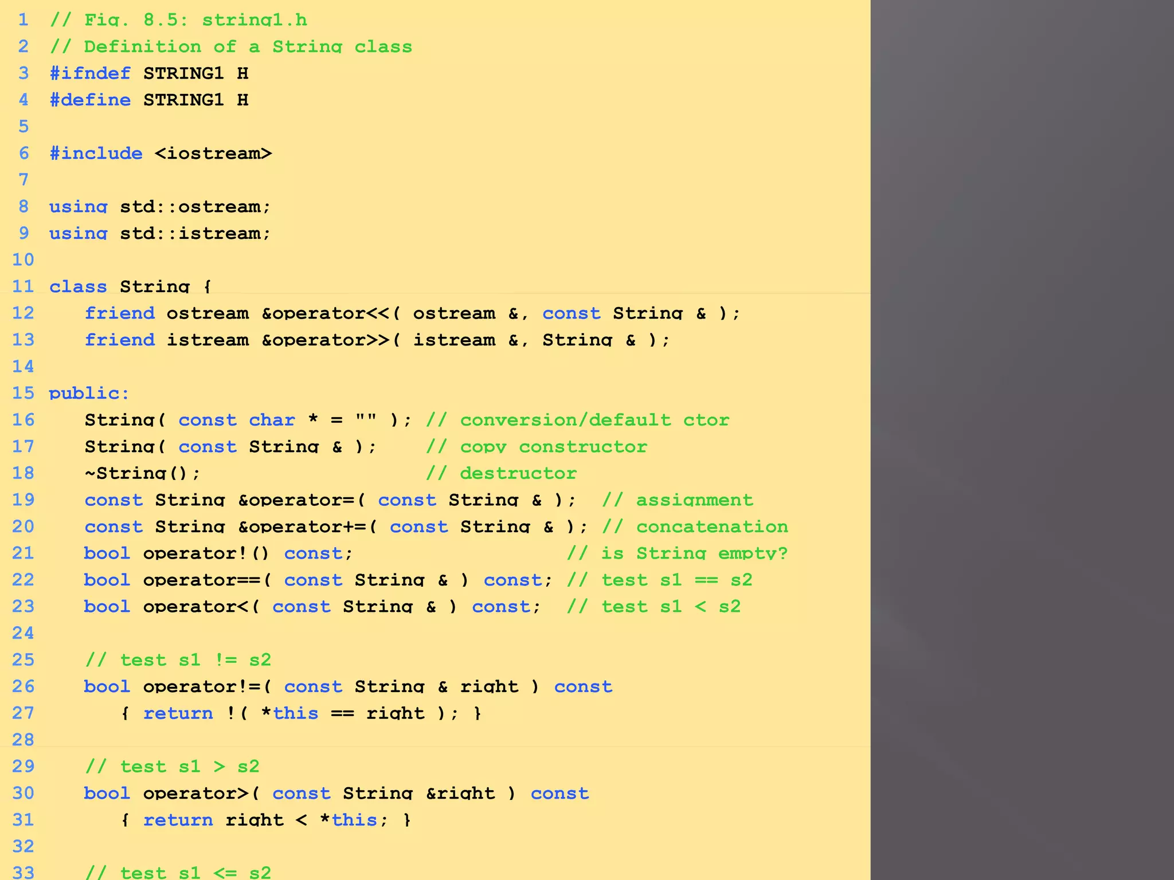Click line number 24
The width and height of the screenshot is (1174, 880).
coord(23,632)
